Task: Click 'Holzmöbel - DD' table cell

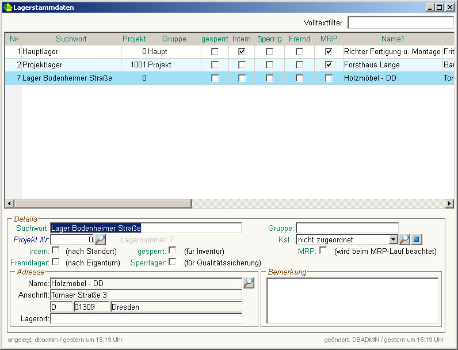Action: [x=393, y=78]
